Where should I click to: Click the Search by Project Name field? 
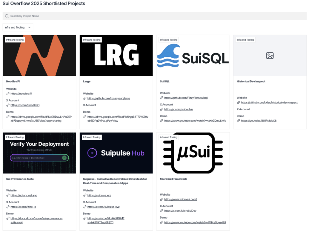point(154,16)
